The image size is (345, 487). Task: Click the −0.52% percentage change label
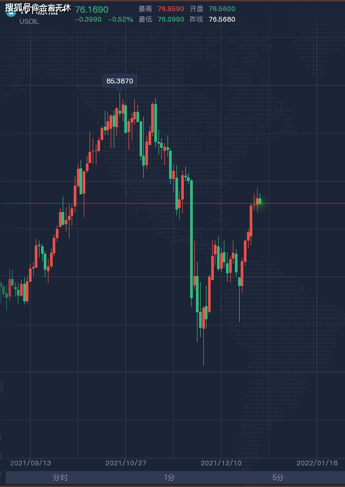120,19
